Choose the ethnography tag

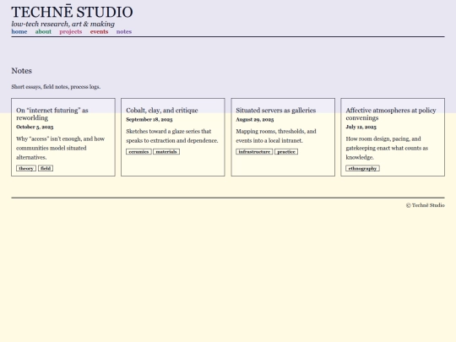pyautogui.click(x=362, y=168)
